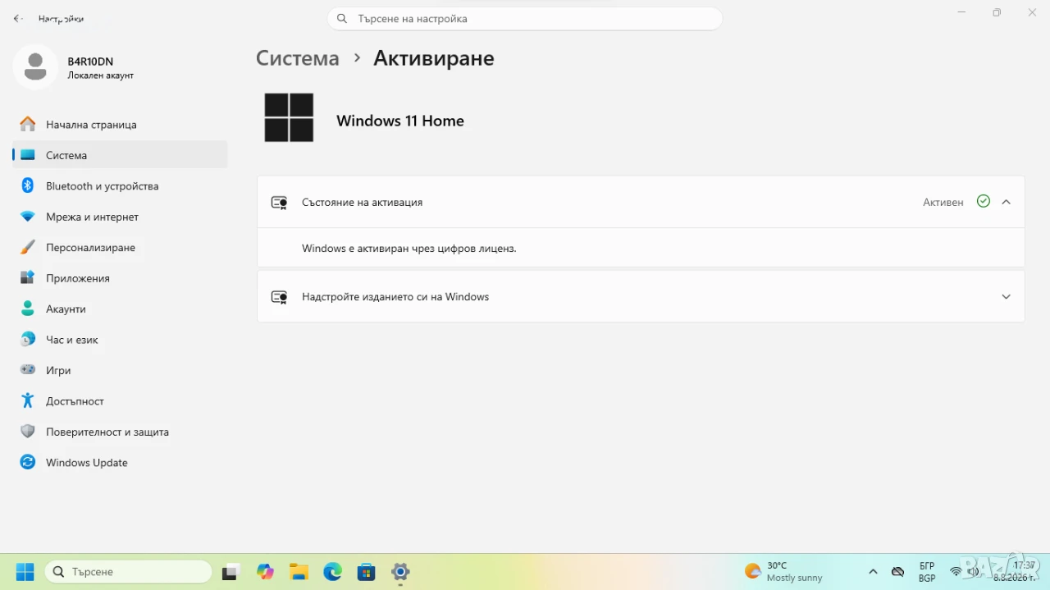Click the Надстройте изданието certificate icon
The image size is (1050, 590).
280,297
